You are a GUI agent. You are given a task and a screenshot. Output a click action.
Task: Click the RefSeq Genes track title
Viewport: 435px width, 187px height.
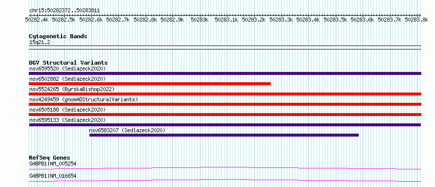click(x=49, y=158)
